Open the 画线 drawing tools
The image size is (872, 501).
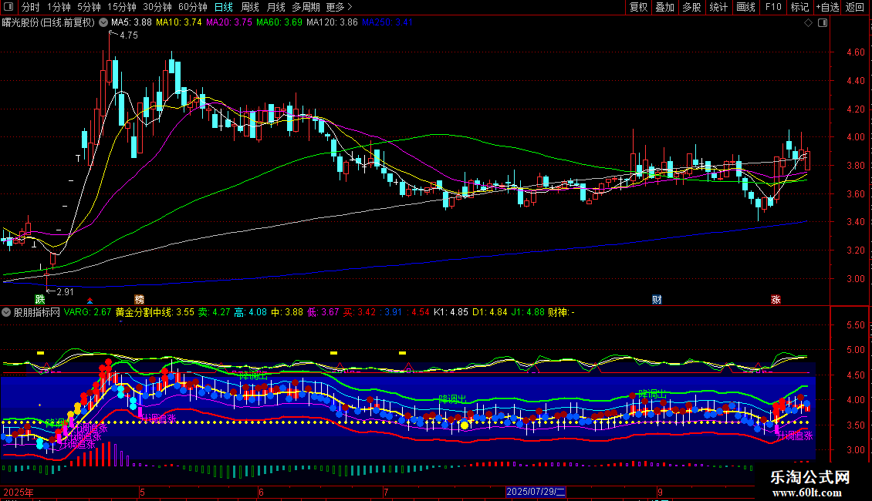click(x=745, y=7)
